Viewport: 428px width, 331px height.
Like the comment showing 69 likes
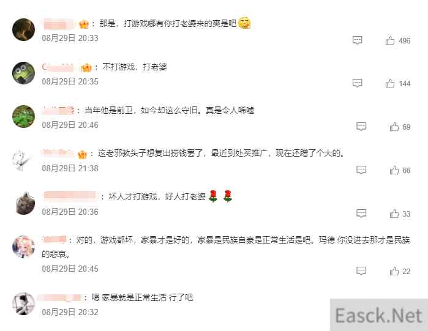(394, 127)
